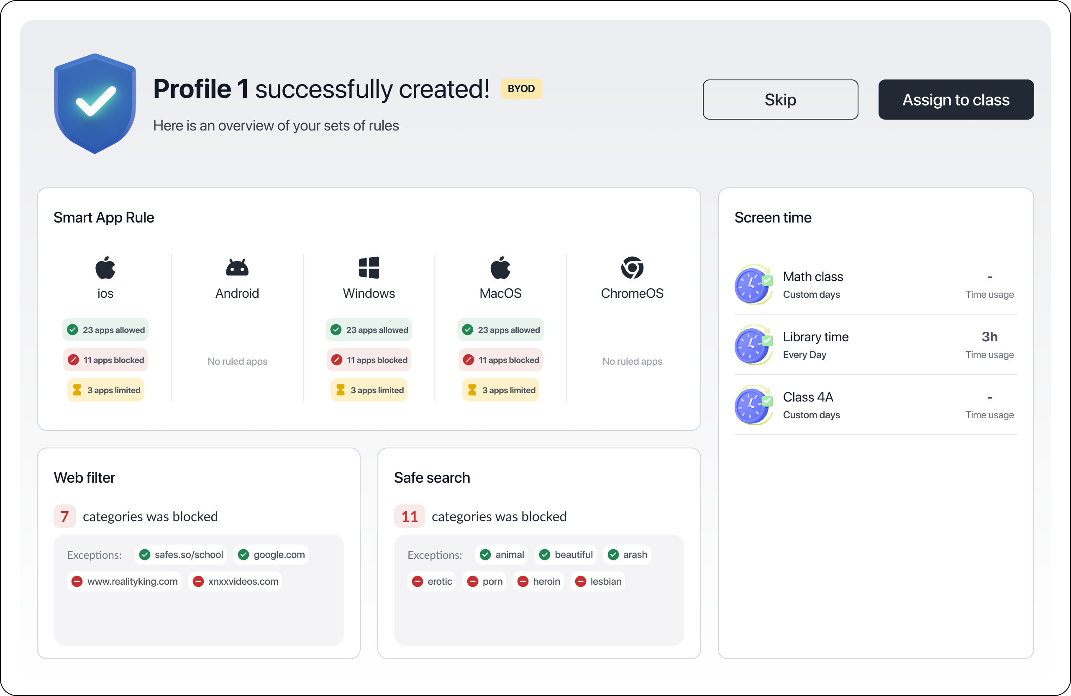
Task: Click the beautiful allowed keyword chip
Action: [x=565, y=555]
